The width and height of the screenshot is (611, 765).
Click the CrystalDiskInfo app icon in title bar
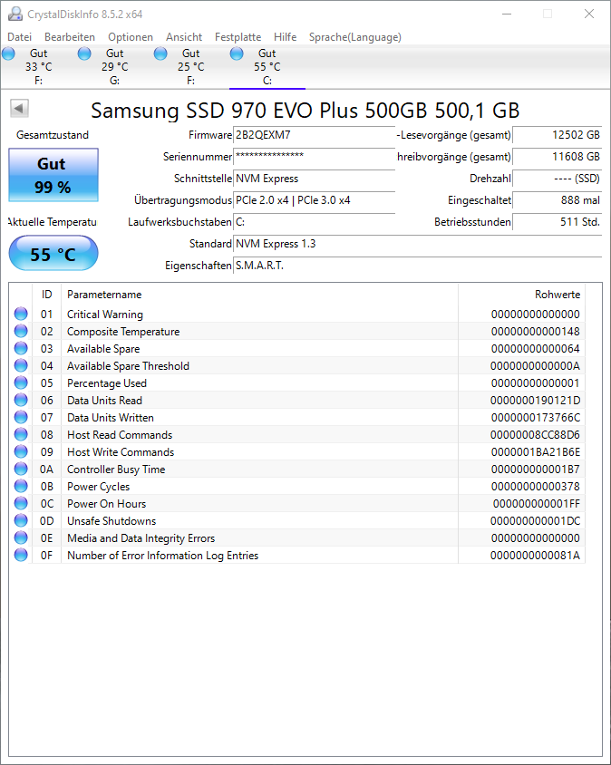(15, 15)
